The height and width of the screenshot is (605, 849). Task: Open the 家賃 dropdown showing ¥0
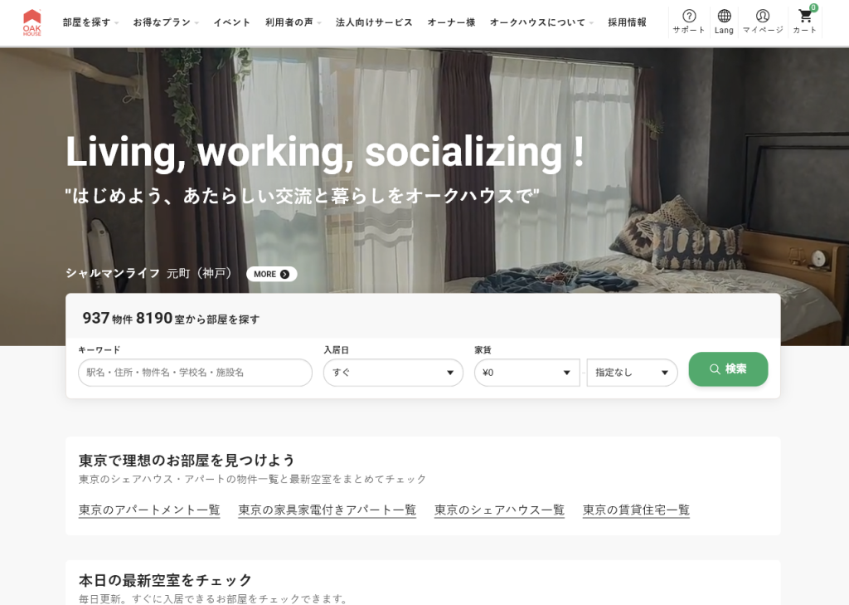click(527, 373)
